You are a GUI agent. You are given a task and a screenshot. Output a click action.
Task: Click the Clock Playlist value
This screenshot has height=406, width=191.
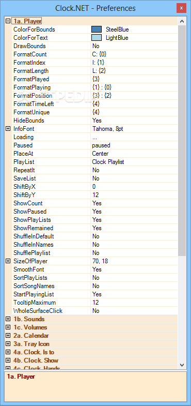pos(108,162)
